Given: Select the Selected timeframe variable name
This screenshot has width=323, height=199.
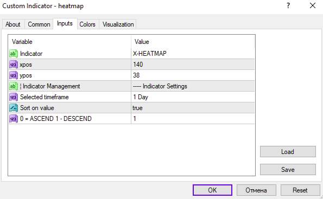Looking at the screenshot, I should [x=45, y=97].
